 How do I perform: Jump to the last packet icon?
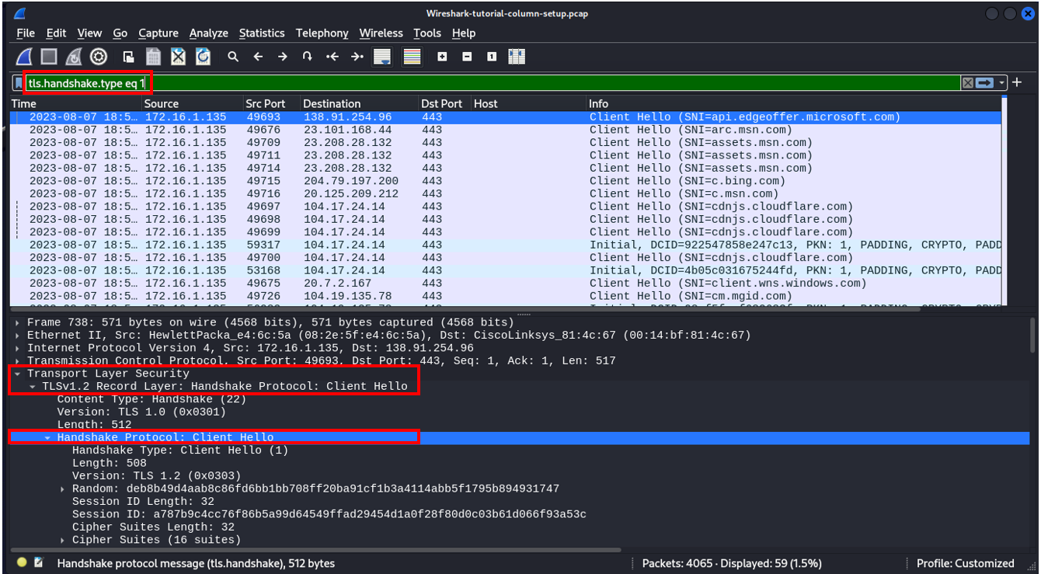[x=357, y=57]
